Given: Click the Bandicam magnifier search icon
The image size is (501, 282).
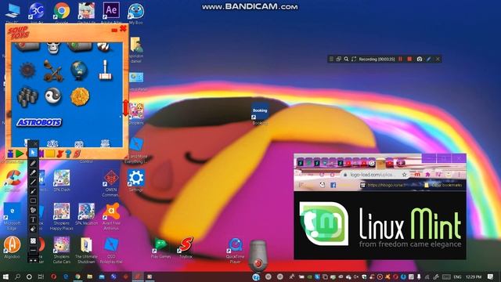Looking at the screenshot, I should 346,59.
